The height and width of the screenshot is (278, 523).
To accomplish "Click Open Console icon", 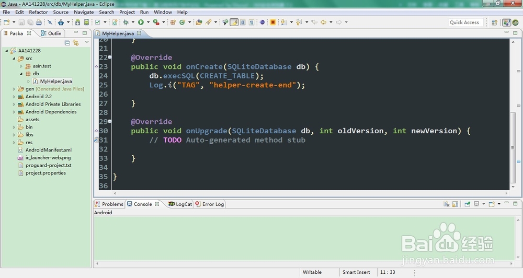I will coord(491,204).
